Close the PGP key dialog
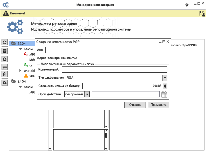The image size is (206, 152). tap(168, 42)
